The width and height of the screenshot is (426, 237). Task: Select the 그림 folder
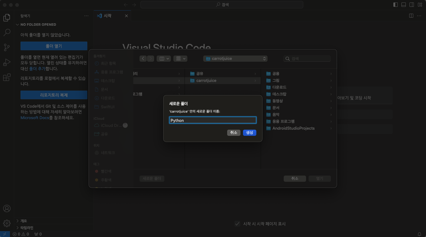click(299, 80)
